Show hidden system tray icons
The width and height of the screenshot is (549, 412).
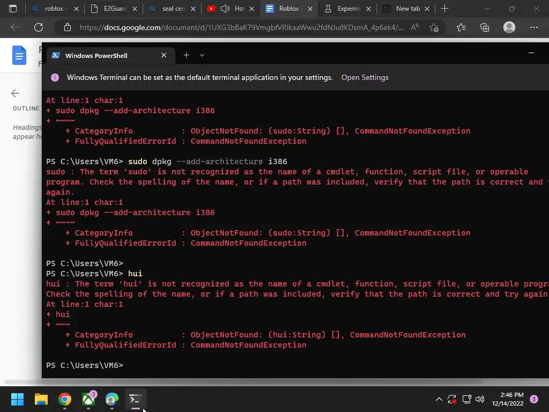coord(439,399)
